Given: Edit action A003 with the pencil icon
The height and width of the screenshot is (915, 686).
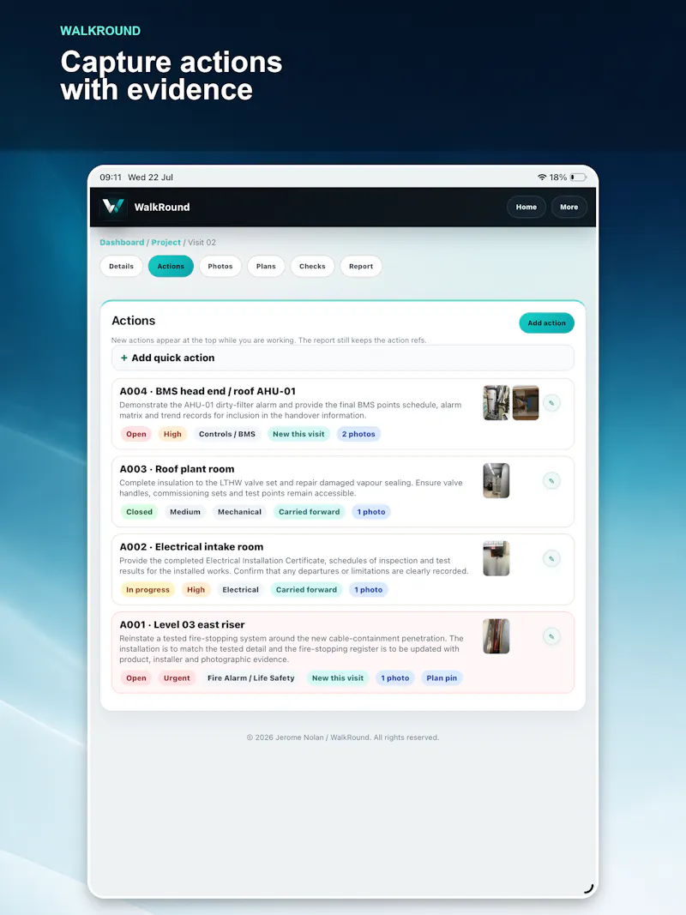Looking at the screenshot, I should pyautogui.click(x=551, y=481).
